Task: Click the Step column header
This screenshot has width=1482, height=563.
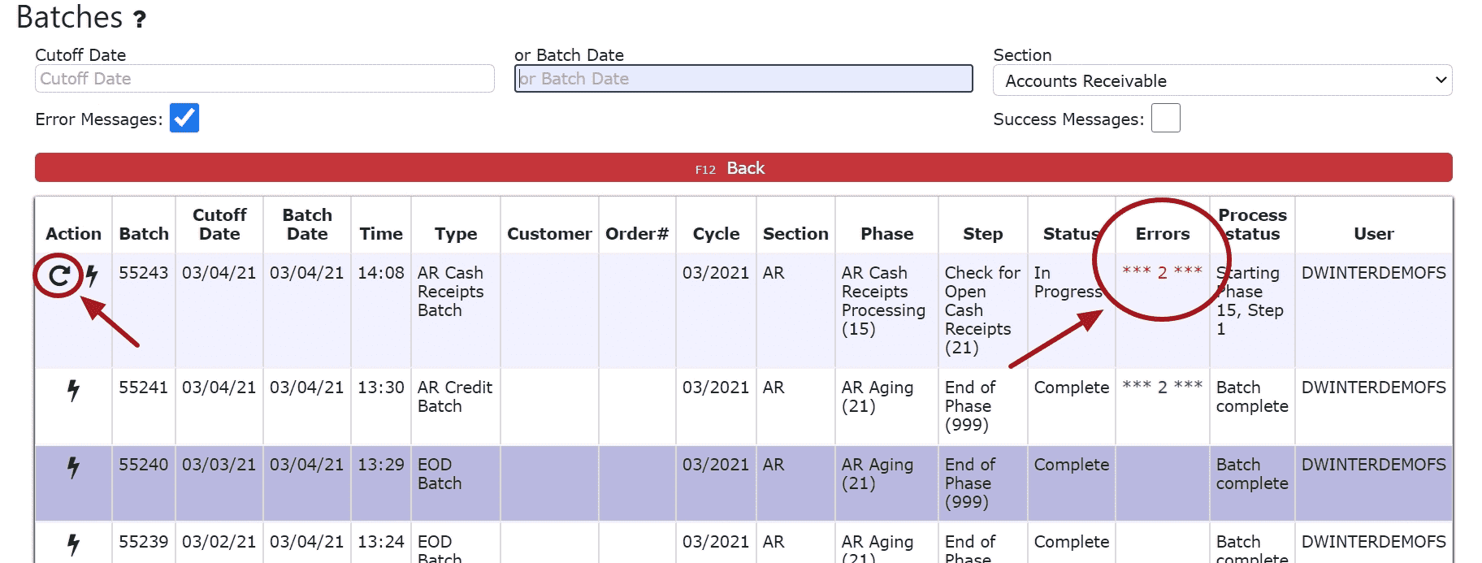Action: [x=983, y=234]
